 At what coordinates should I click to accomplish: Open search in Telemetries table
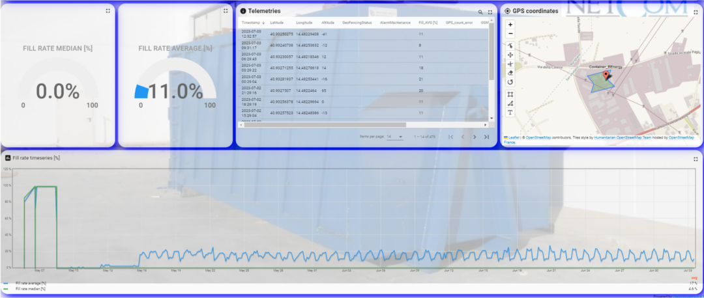[480, 12]
